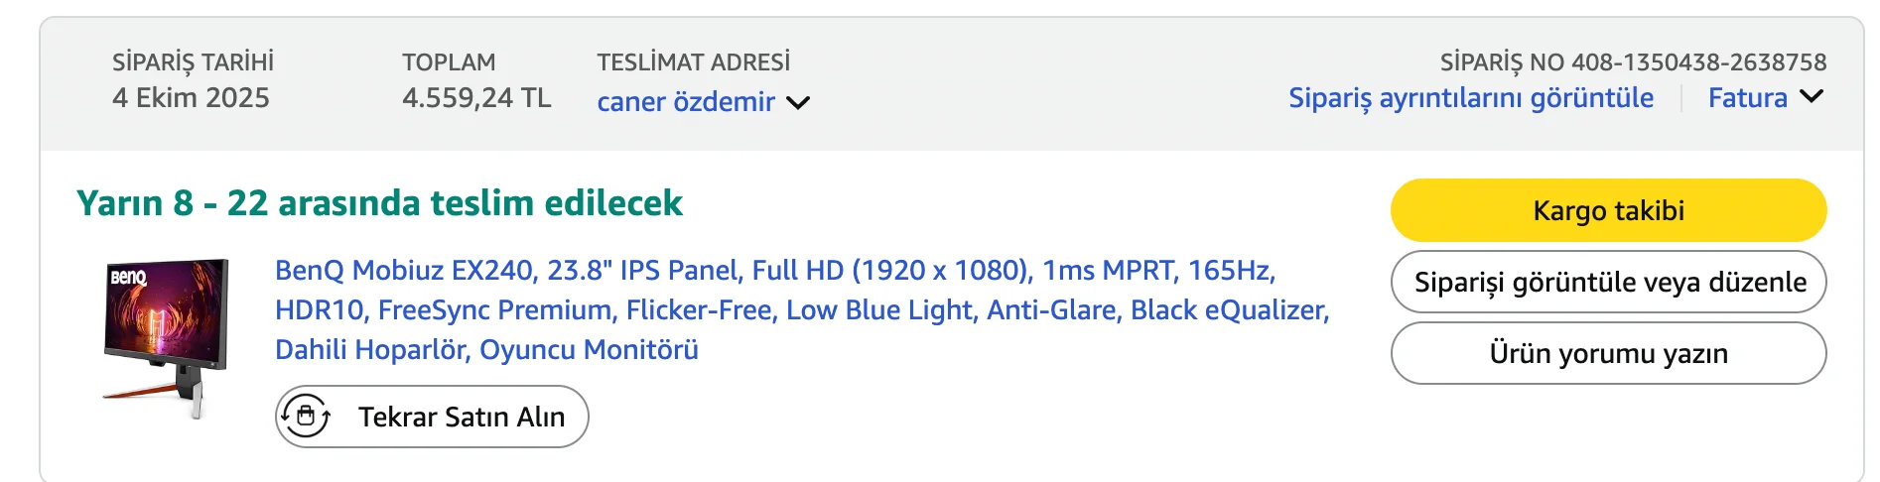
Task: Click Siparişi görüntüle veya düzenle button
Action: coord(1608,282)
